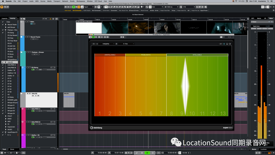This screenshot has height=155, width=275.
Task: Toggle visibility check for Video track
Action: pyautogui.click(x=3, y=22)
